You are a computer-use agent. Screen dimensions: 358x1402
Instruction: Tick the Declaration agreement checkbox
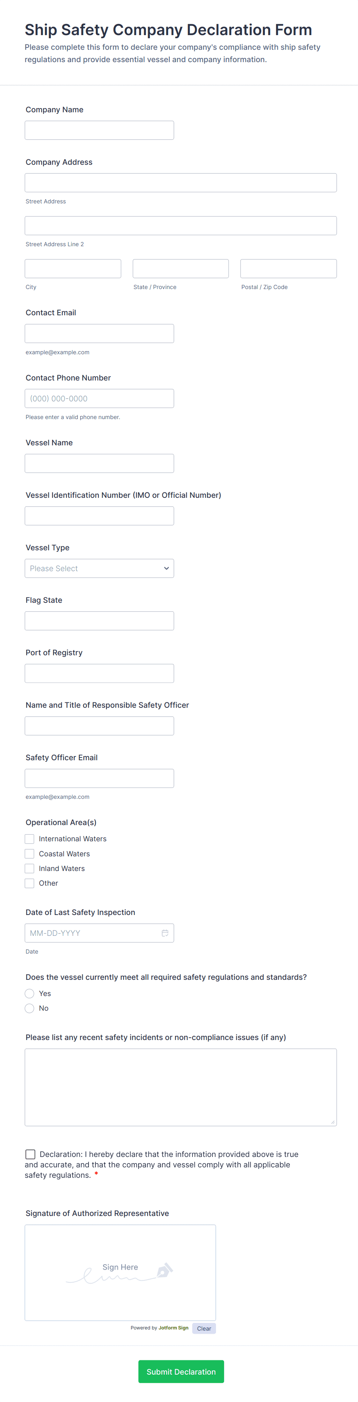pos(30,1154)
